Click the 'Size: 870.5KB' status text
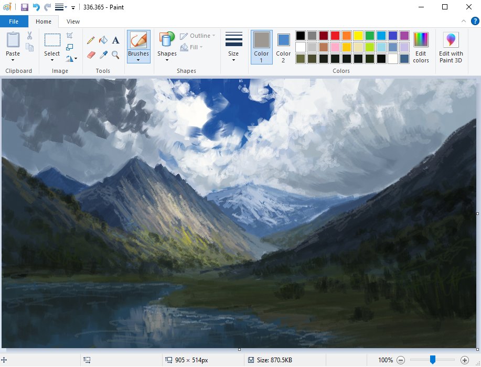The height and width of the screenshot is (367, 481). coord(274,360)
